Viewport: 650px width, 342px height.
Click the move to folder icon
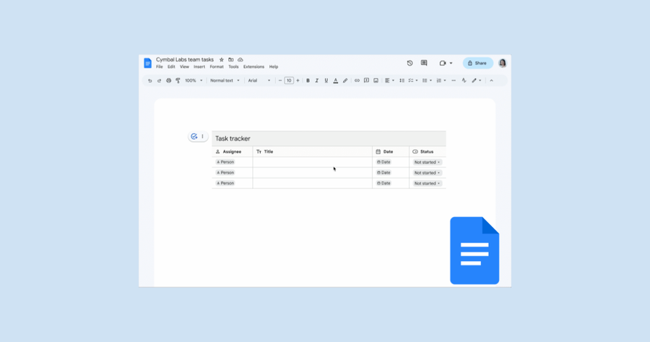click(231, 60)
